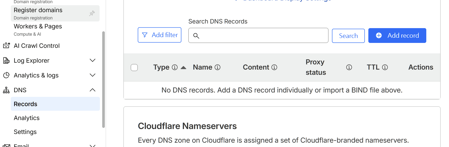
Task: Open Register domains in sidebar
Action: [x=55, y=13]
